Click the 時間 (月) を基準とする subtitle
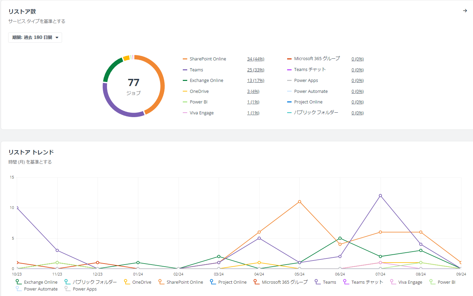 [30, 162]
